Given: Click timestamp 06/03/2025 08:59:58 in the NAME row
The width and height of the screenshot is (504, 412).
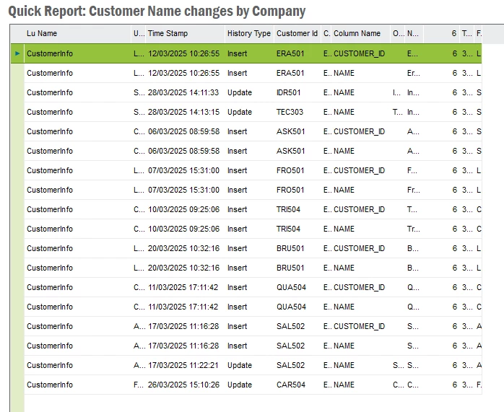Looking at the screenshot, I should 183,151.
